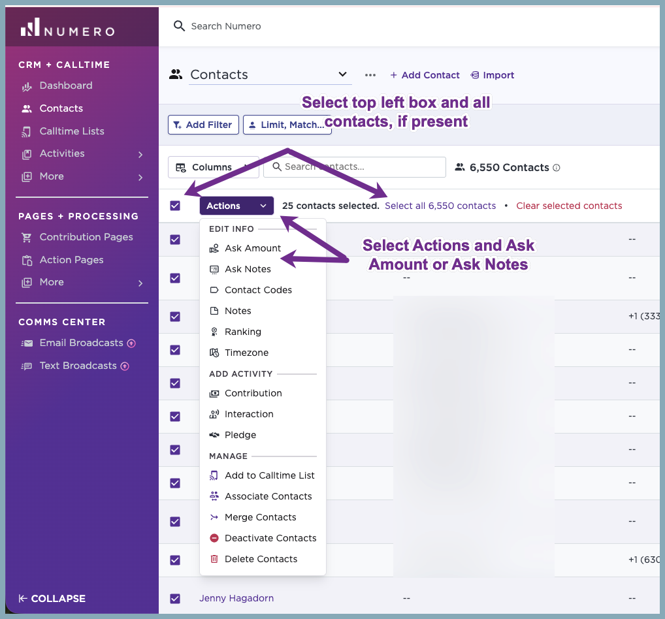Screen dimensions: 665x619
Task: Select Ask Amount from Actions menu
Action: pos(263,248)
